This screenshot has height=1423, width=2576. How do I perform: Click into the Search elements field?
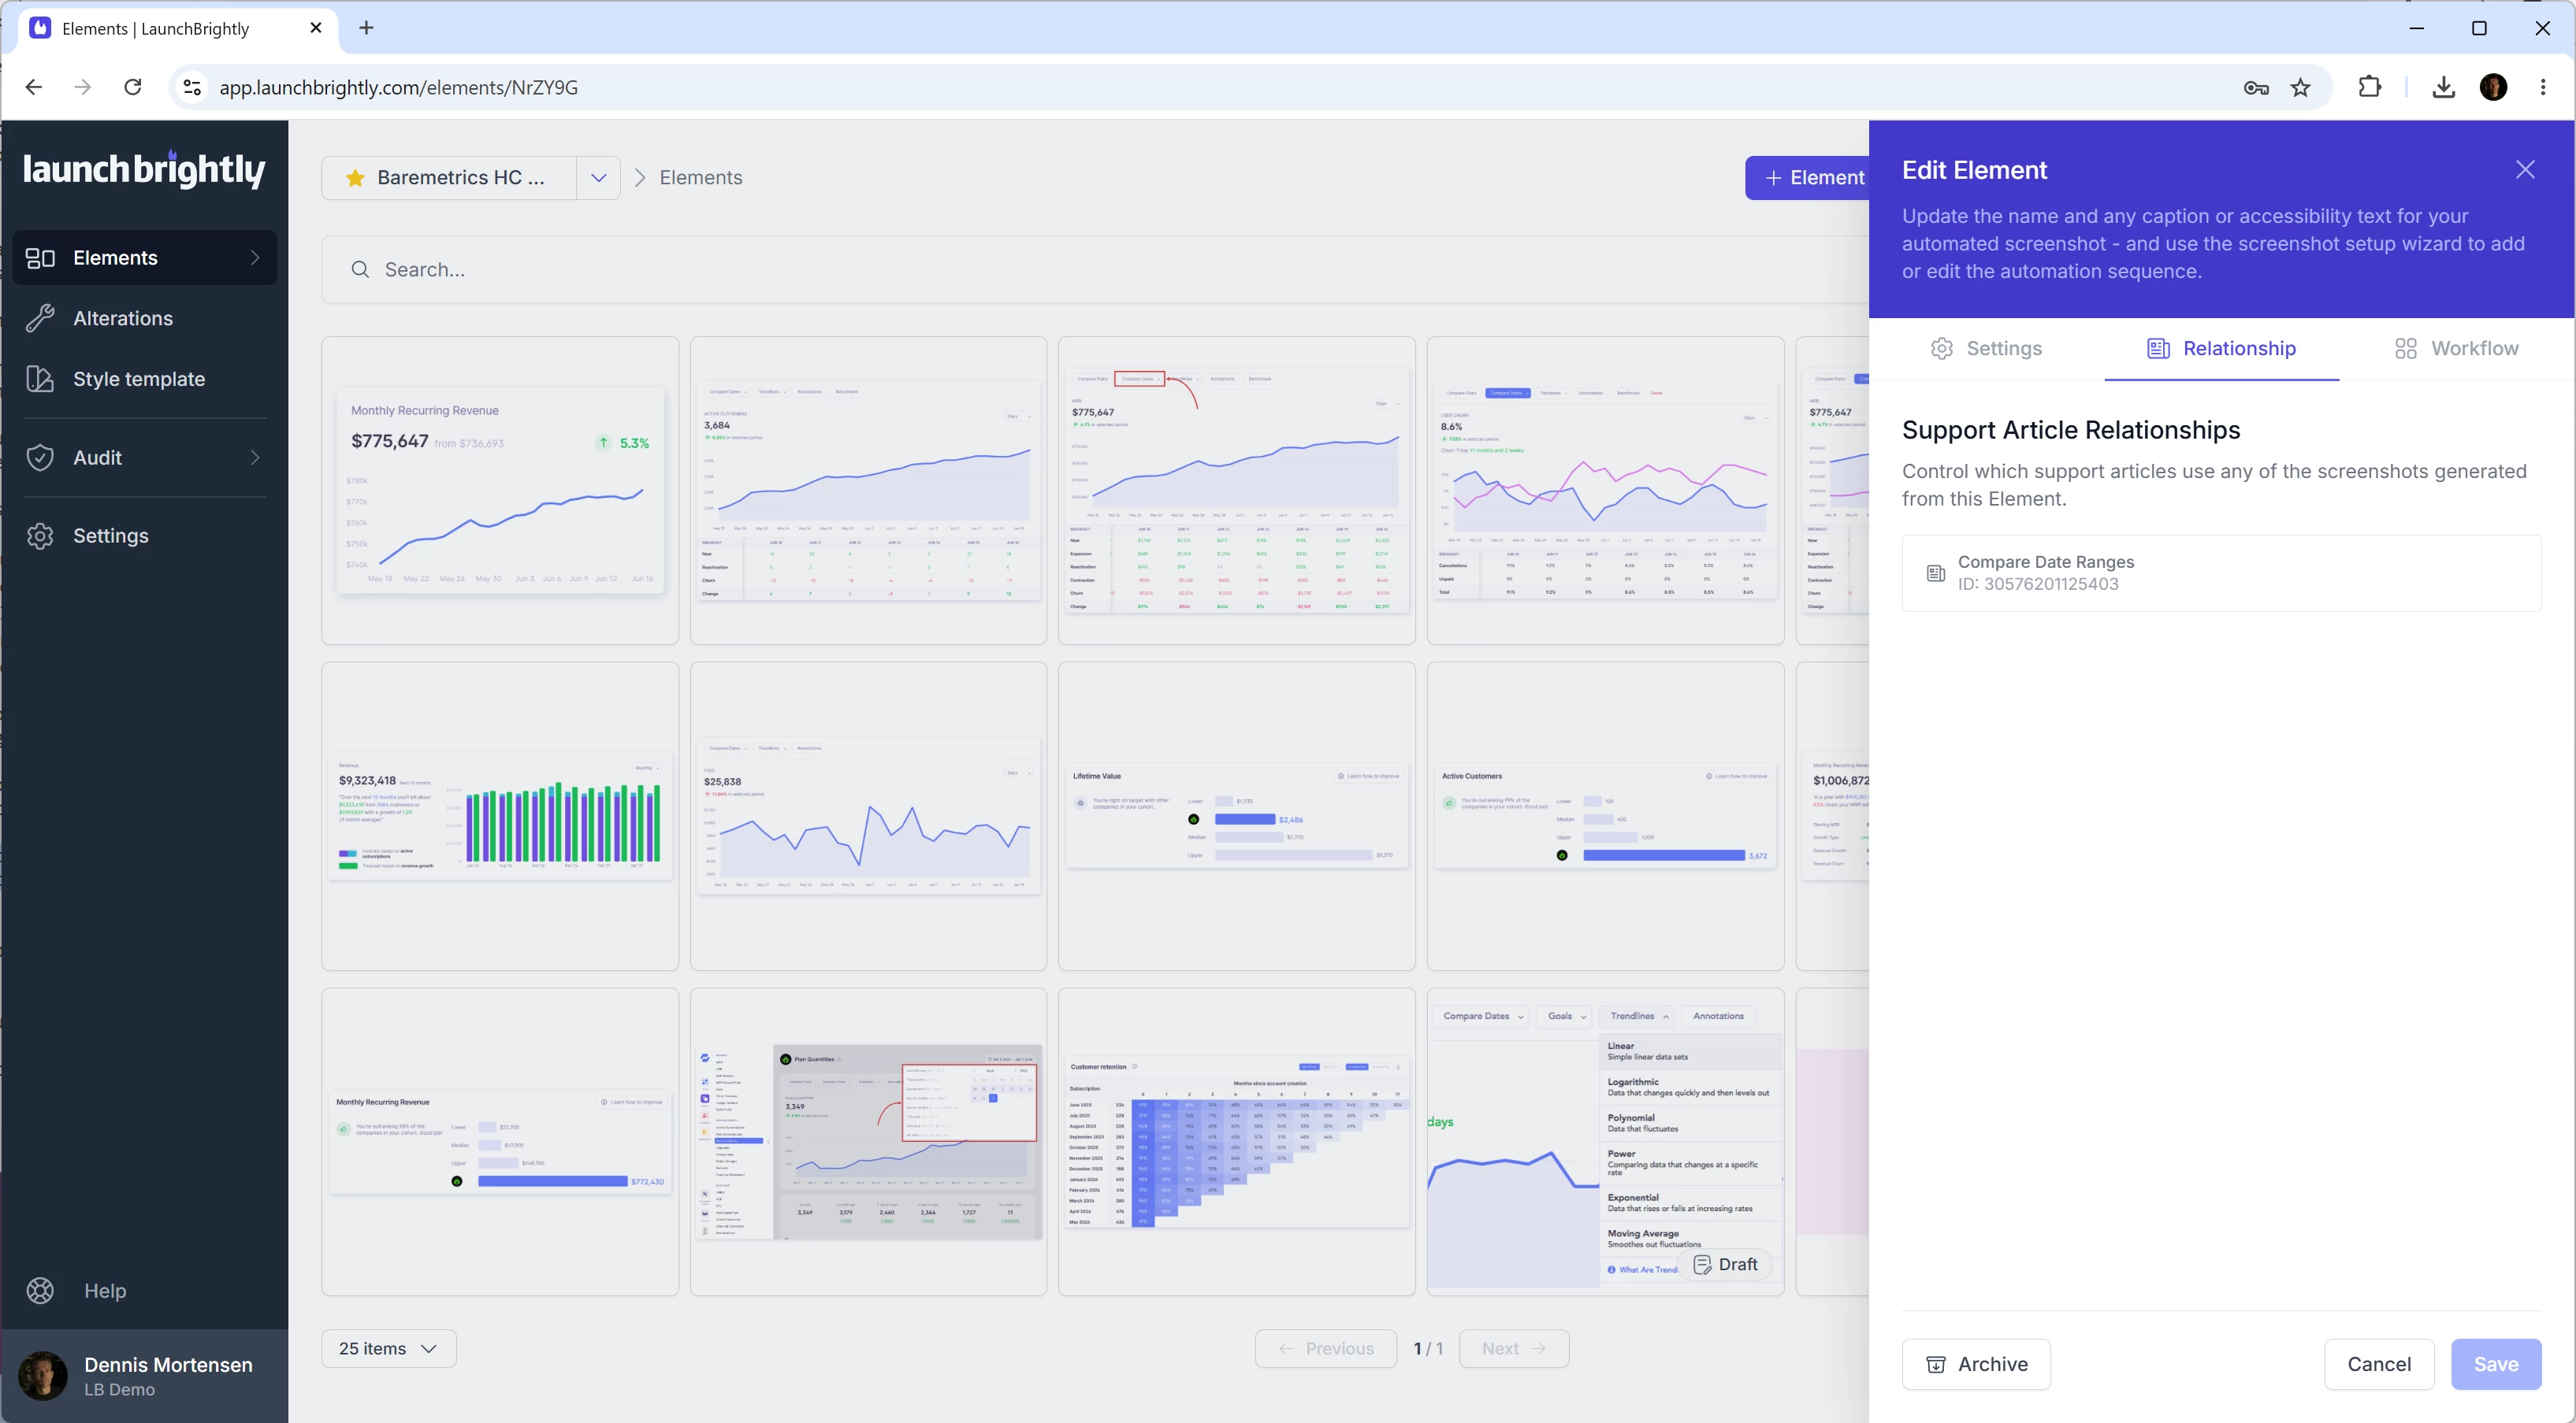tap(1095, 270)
